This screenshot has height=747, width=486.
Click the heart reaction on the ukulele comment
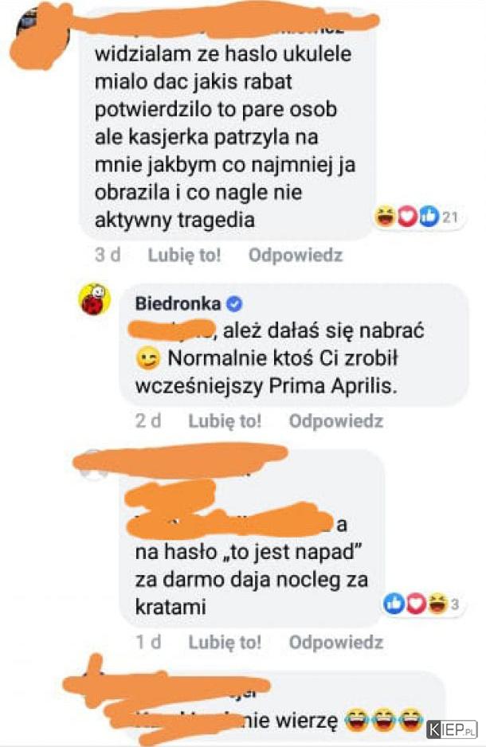pyautogui.click(x=406, y=217)
